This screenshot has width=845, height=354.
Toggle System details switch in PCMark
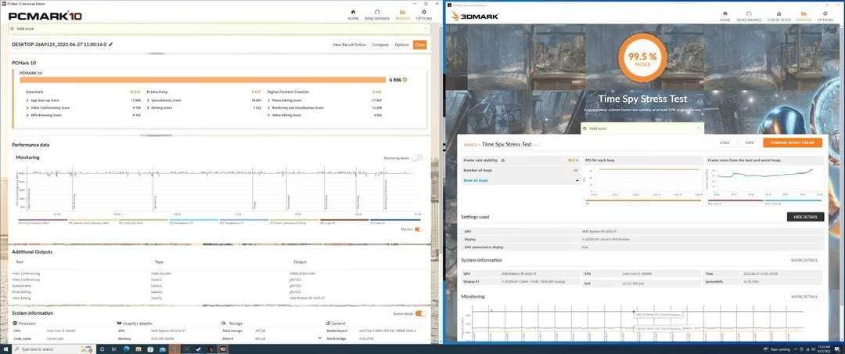pyautogui.click(x=421, y=313)
